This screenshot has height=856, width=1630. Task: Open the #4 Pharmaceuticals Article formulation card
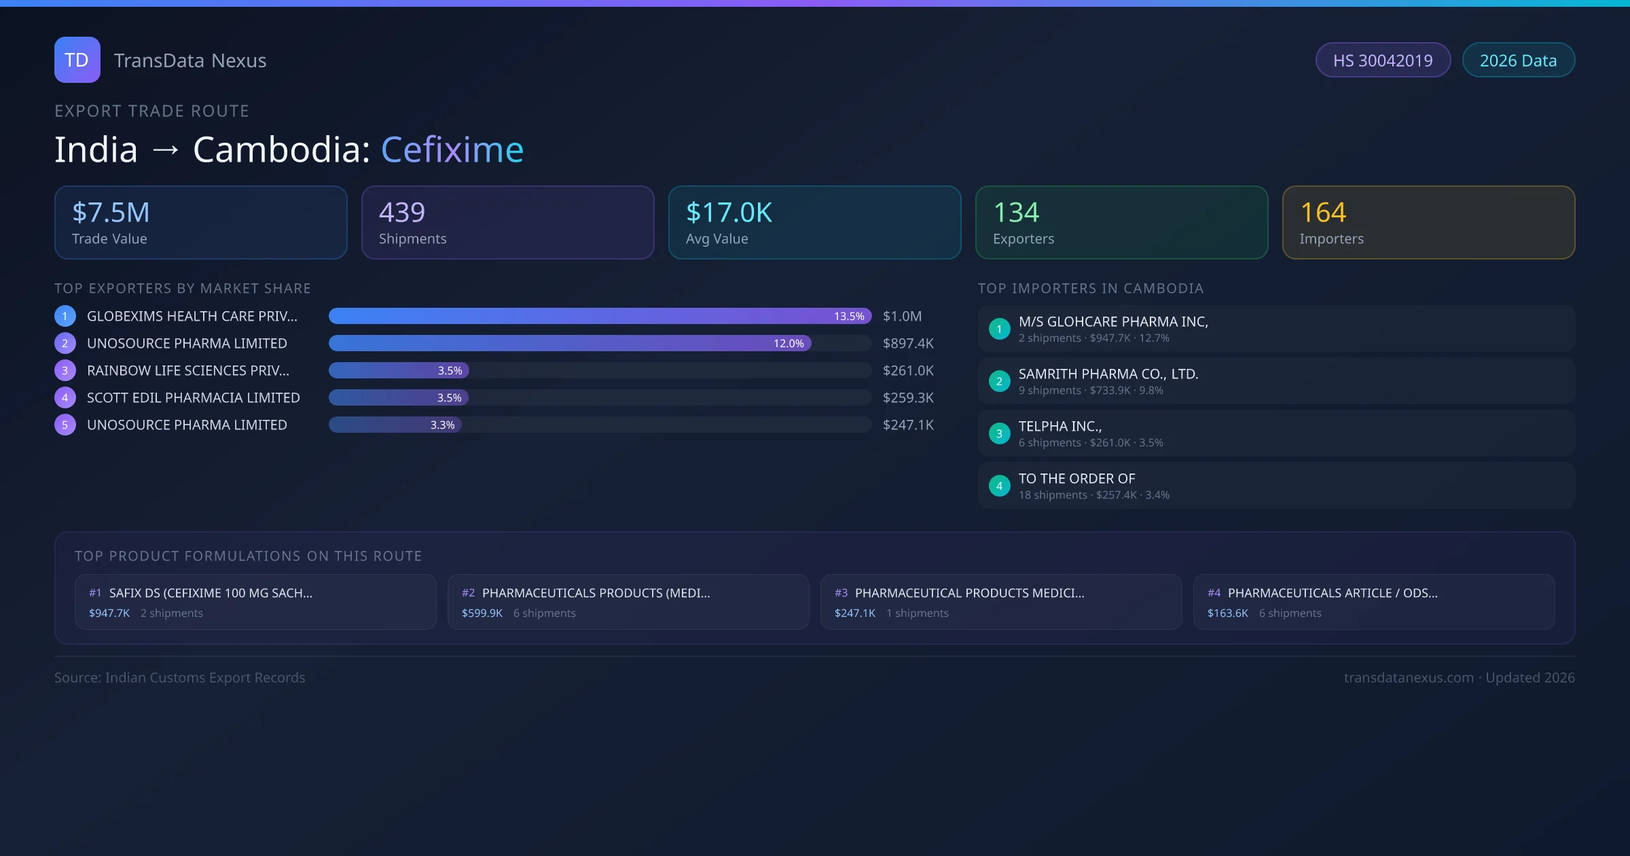pos(1373,602)
